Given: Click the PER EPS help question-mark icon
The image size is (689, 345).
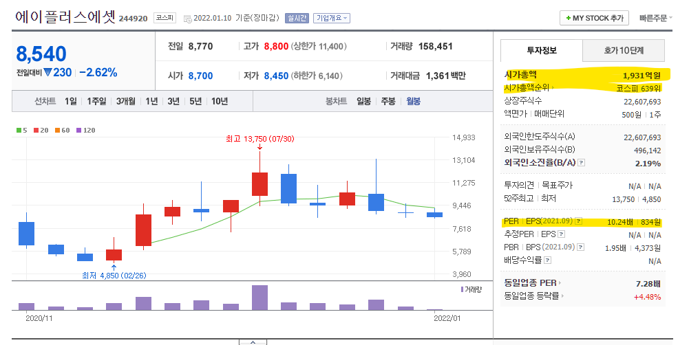Looking at the screenshot, I should coord(579,221).
